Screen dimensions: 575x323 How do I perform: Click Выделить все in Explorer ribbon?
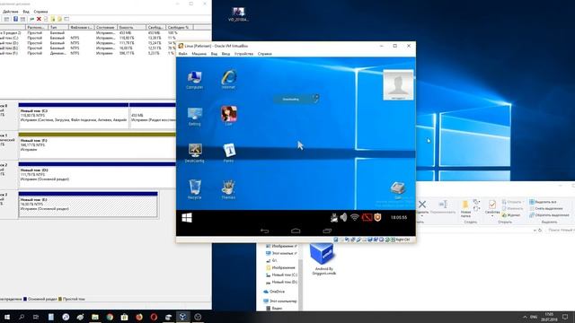pos(543,202)
